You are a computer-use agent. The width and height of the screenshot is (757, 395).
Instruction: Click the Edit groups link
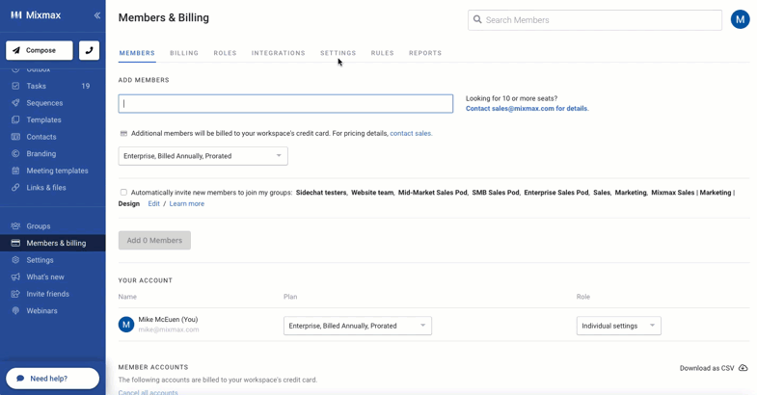pos(153,203)
